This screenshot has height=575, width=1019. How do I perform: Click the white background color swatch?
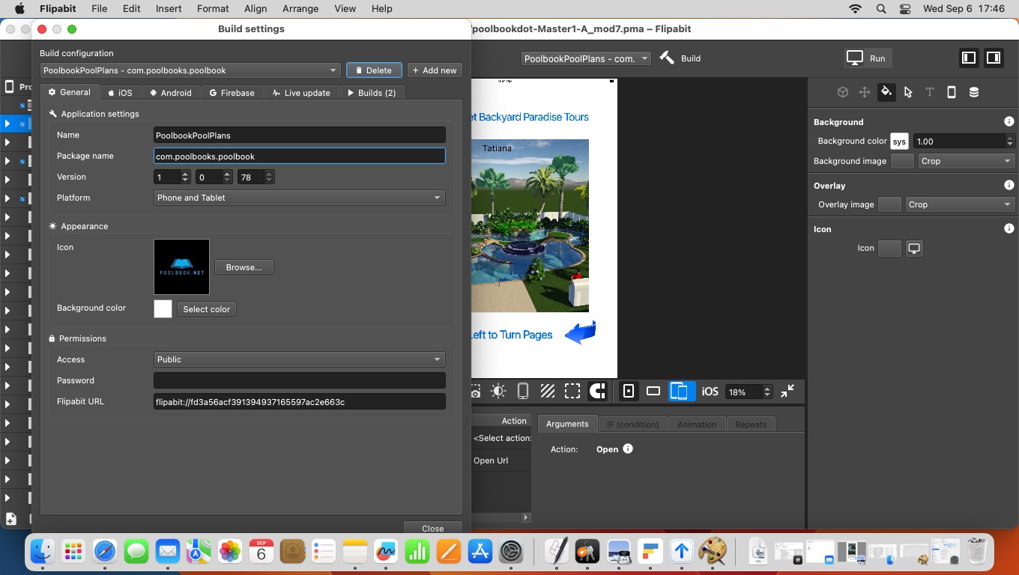[x=163, y=308]
